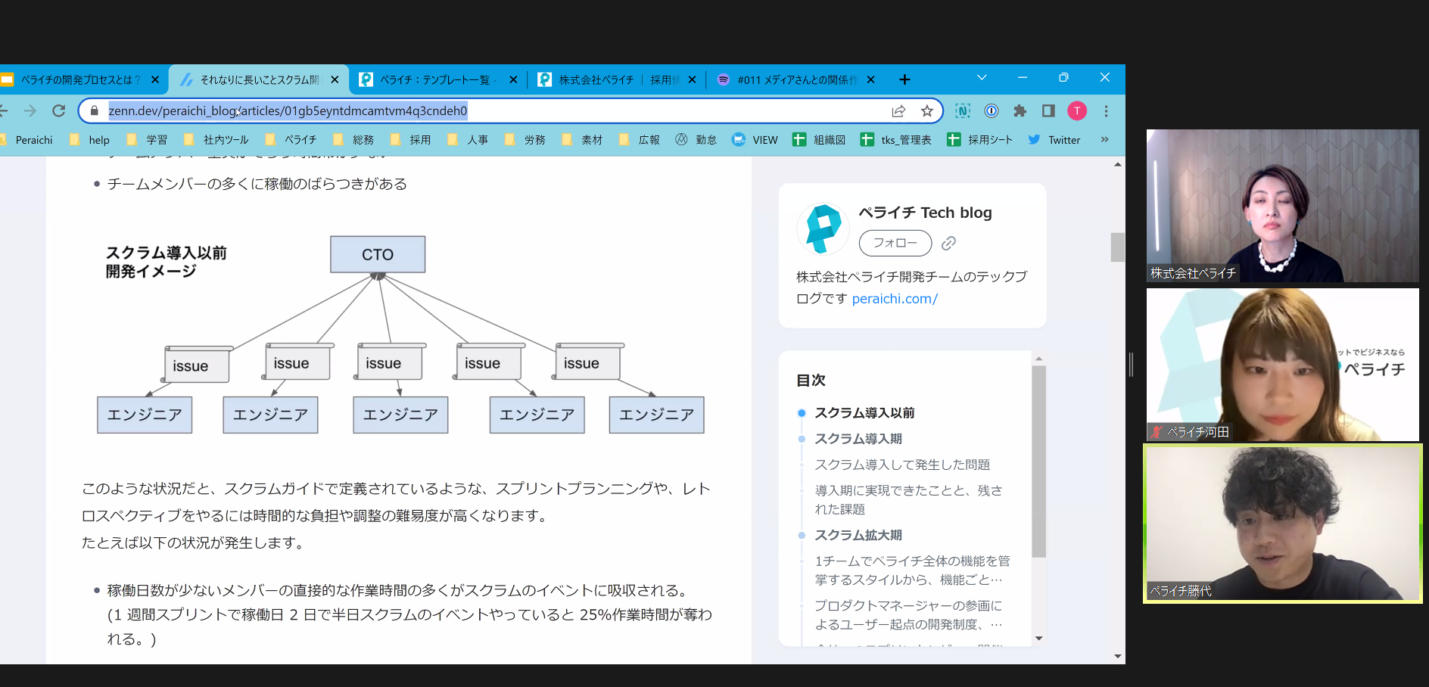Open the 採用シート bookmark
Screen dimensions: 1429x687
[x=980, y=140]
